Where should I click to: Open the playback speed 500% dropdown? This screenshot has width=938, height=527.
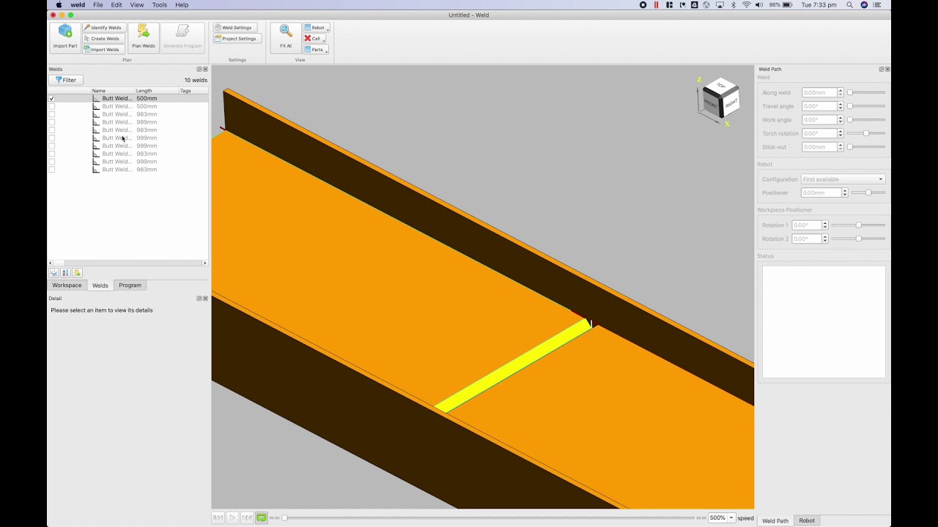click(x=721, y=517)
